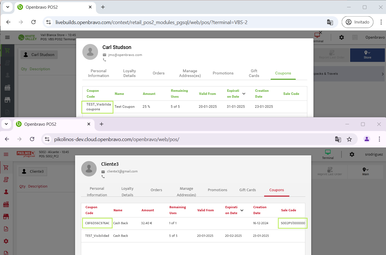The width and height of the screenshot is (386, 255).
Task: Click the settings gear next to srodriguez
Action: pos(352,155)
